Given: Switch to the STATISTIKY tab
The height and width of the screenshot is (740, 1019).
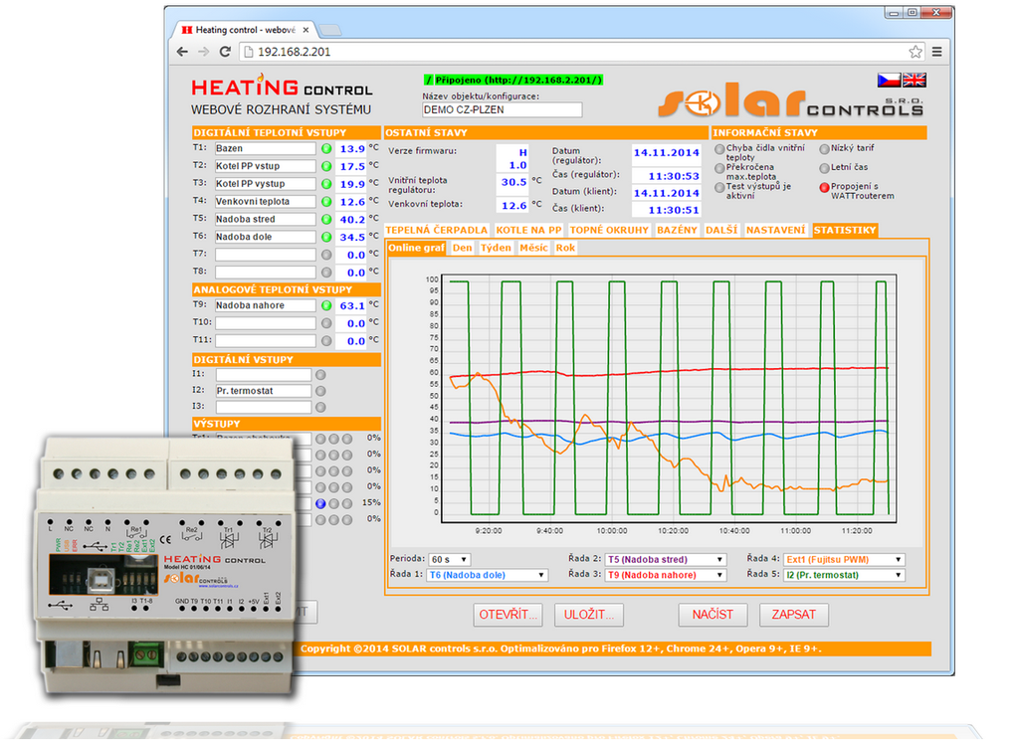Looking at the screenshot, I should 844,230.
